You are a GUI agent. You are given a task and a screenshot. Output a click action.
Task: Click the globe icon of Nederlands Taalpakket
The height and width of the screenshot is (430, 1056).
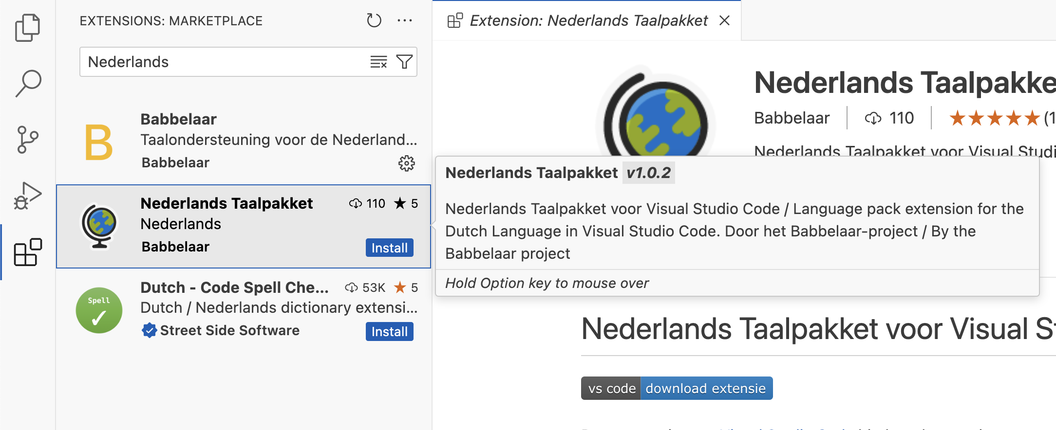point(99,226)
